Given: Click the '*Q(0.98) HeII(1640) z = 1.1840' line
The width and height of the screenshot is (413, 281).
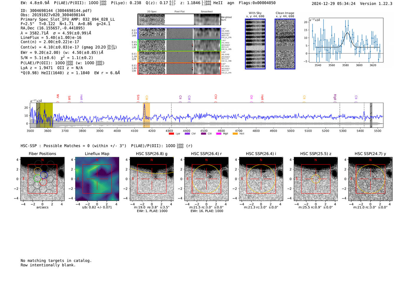Looking at the screenshot, I should [x=55, y=73].
